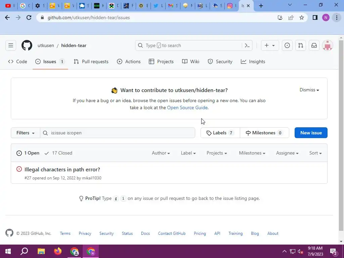Screen dimensions: 344x258
Task: Open the pull requests icon in header
Action: tap(301, 45)
